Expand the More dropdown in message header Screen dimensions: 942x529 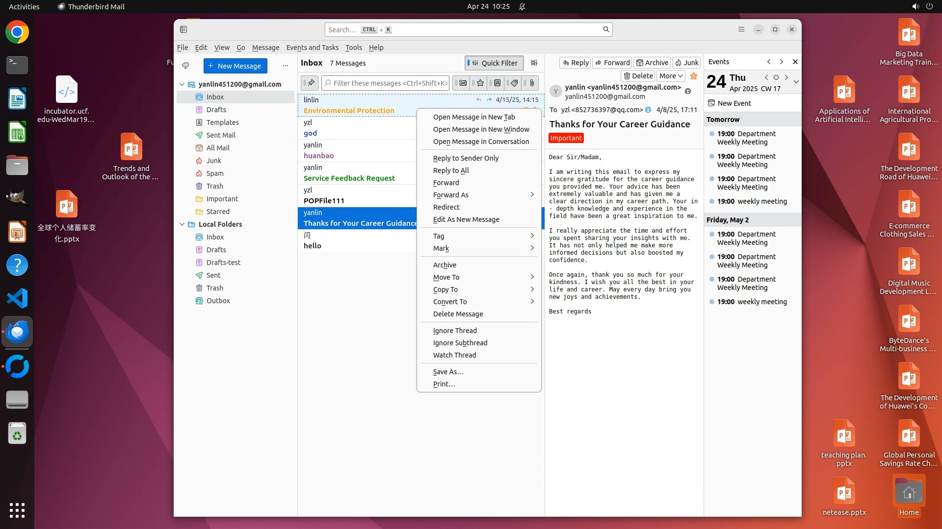[671, 76]
